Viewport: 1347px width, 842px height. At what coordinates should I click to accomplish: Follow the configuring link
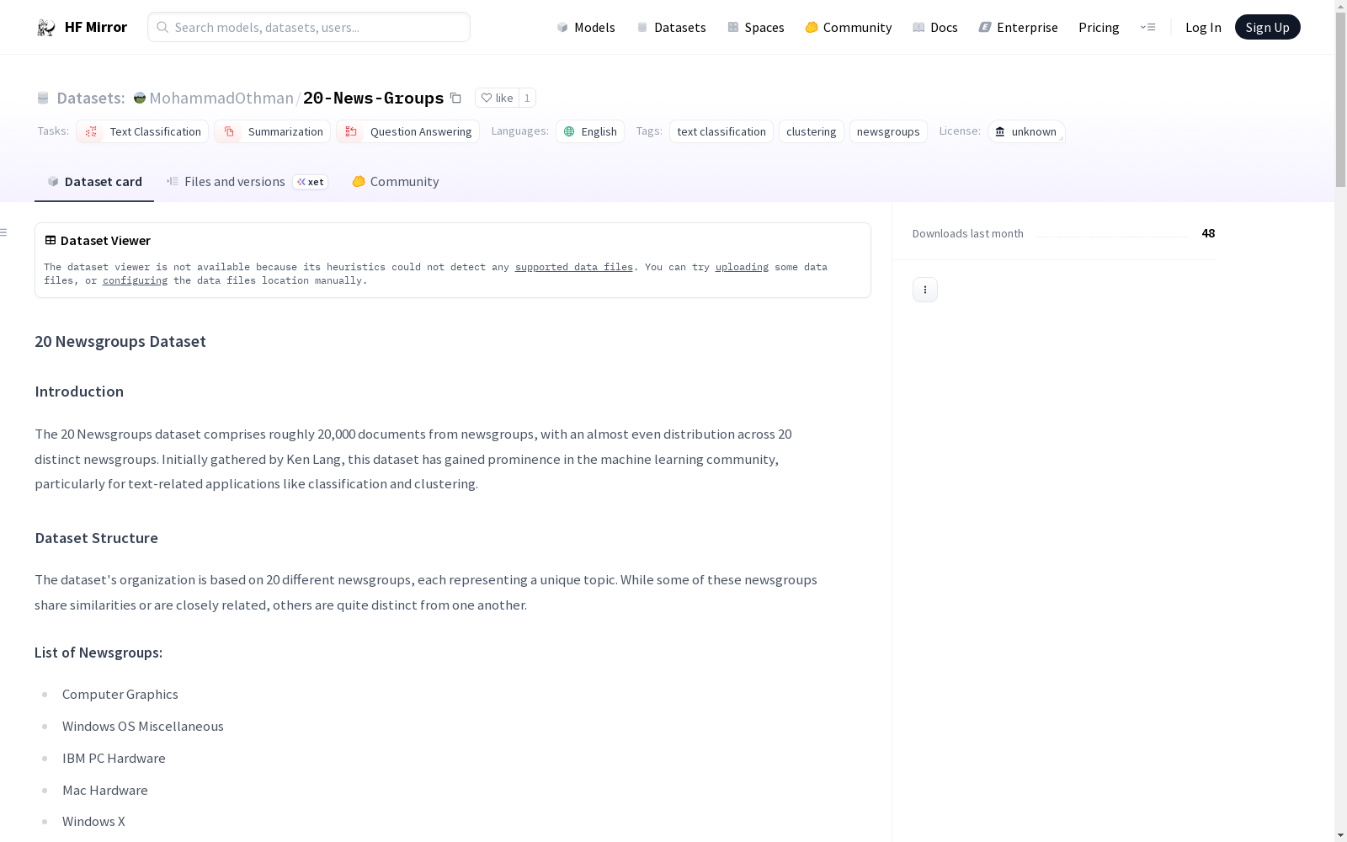point(135,280)
